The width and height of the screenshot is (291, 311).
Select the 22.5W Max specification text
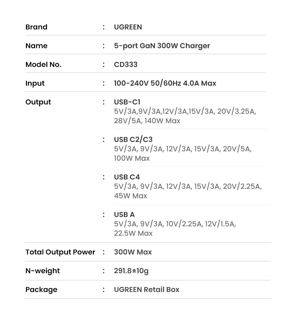pyautogui.click(x=133, y=233)
